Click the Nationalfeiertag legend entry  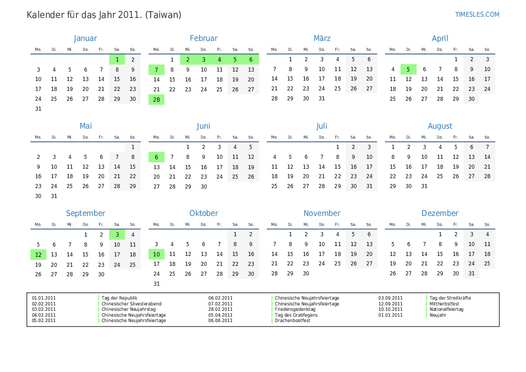coord(446,309)
